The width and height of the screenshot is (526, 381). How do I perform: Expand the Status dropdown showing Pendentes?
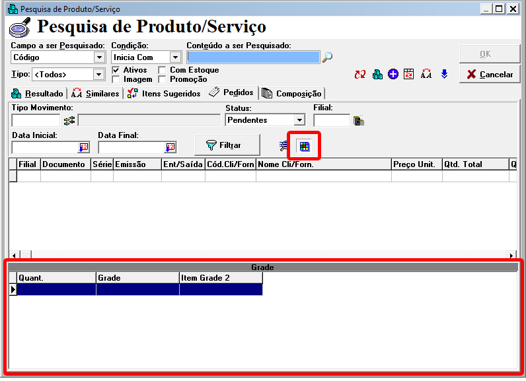(299, 120)
